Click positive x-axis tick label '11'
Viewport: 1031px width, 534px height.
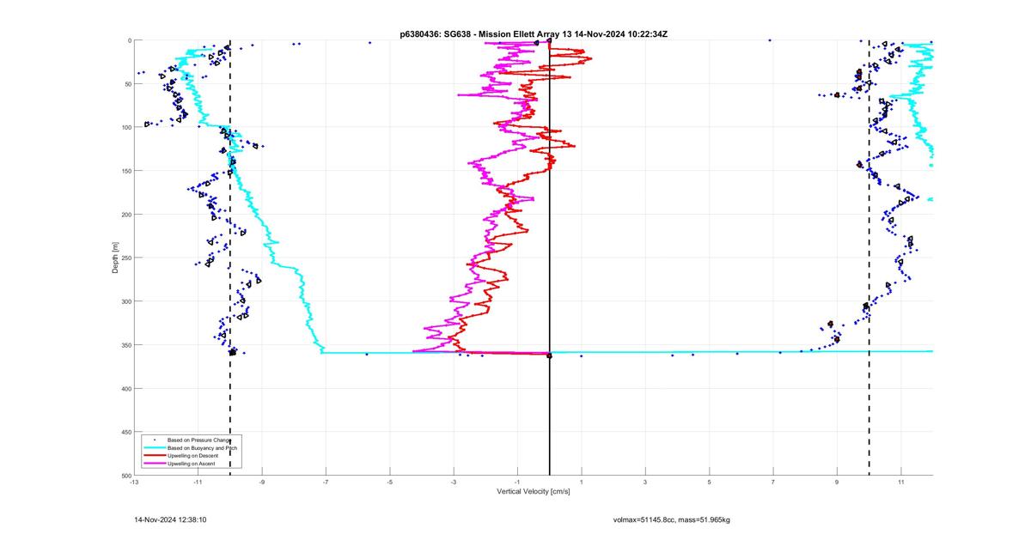tap(901, 482)
